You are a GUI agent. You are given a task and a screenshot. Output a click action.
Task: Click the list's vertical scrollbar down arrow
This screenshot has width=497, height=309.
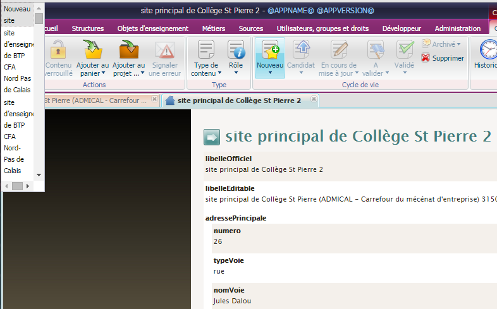point(39,174)
